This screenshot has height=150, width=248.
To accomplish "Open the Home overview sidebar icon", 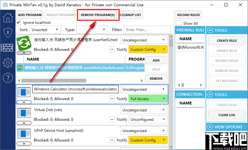I will pos(8,18).
